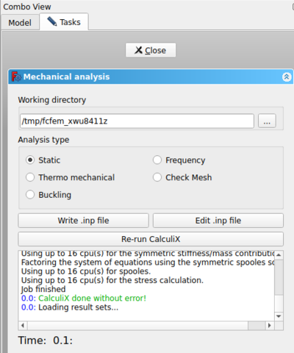294x353 pixels.
Task: Collapse the Mechanical analysis panel chevron
Action: click(287, 77)
